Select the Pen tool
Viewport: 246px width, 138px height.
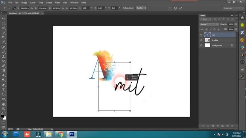(3, 85)
